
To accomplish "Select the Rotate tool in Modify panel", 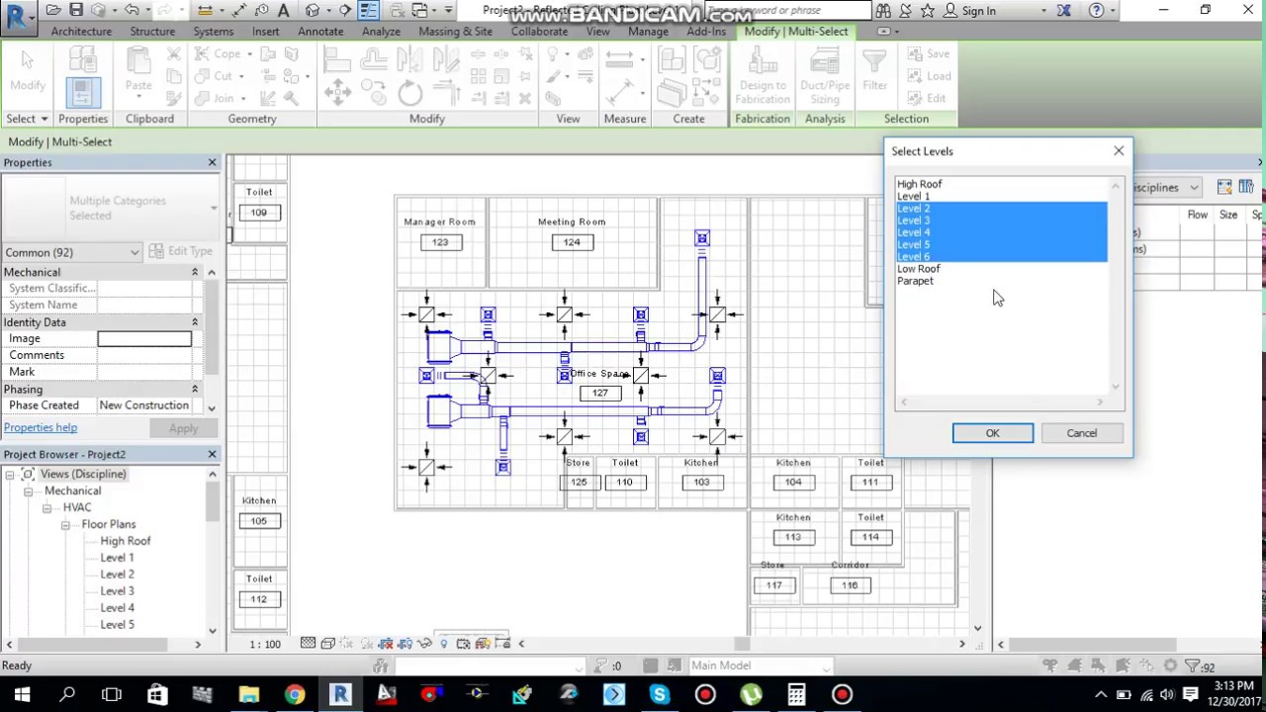I will (x=409, y=94).
